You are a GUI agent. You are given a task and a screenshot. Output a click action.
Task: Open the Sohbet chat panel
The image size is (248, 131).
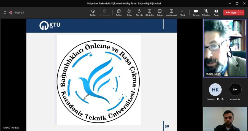point(119,13)
